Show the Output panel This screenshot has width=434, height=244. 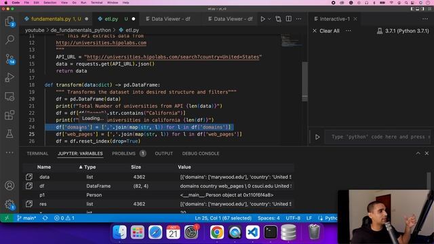pos(164,154)
